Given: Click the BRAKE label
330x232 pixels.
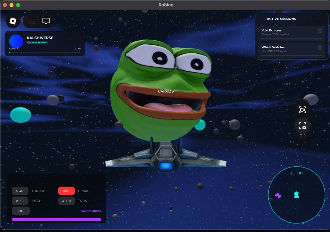Looking at the screenshot, I should (x=84, y=191).
